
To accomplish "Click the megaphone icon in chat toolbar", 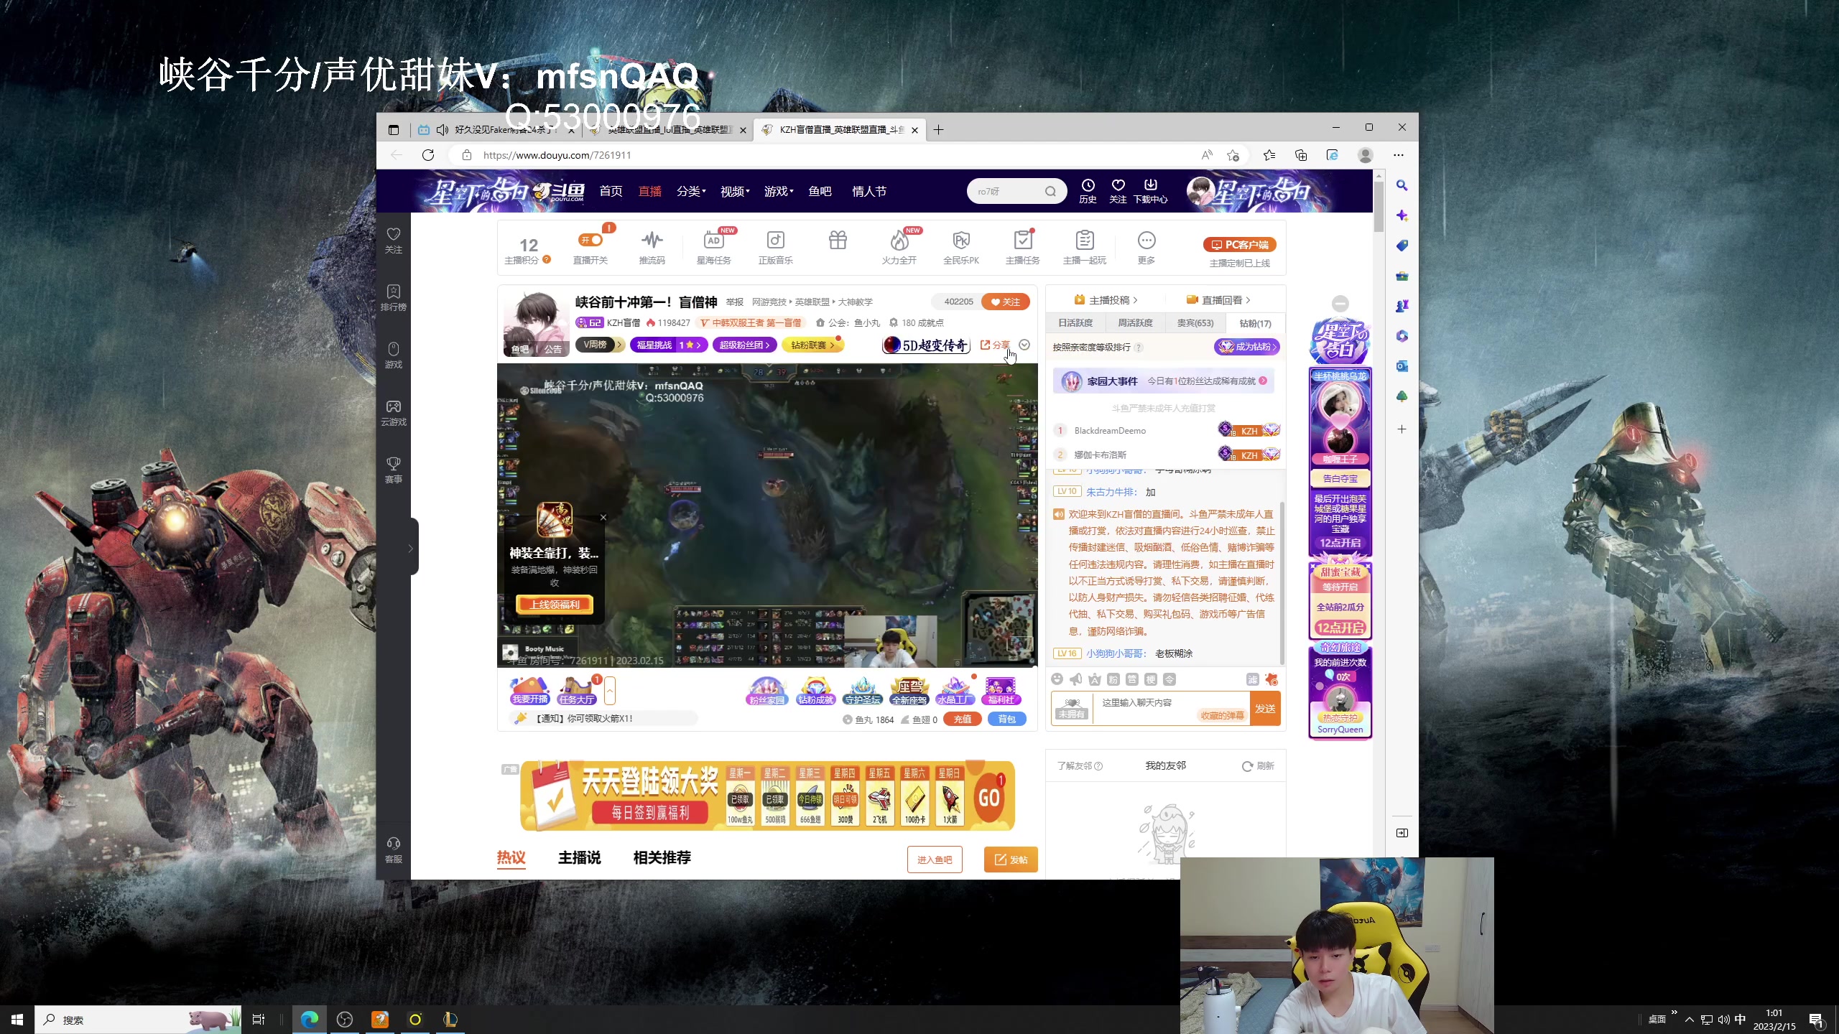I will coord(1075,679).
